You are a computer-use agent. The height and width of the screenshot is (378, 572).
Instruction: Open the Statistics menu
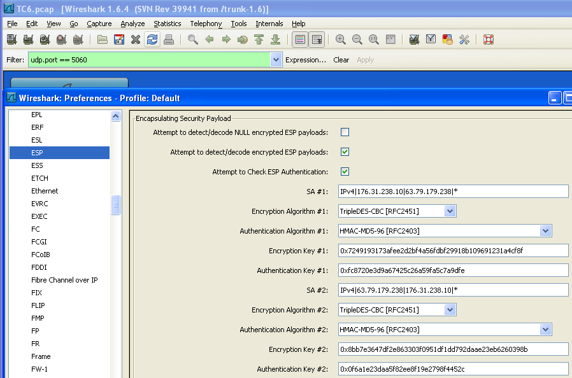click(168, 24)
